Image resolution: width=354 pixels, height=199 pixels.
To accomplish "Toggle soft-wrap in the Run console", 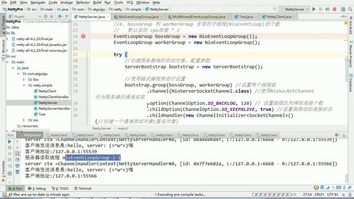I will coord(17,154).
